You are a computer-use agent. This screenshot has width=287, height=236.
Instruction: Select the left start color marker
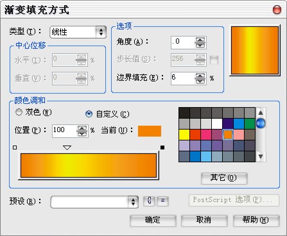15,147
